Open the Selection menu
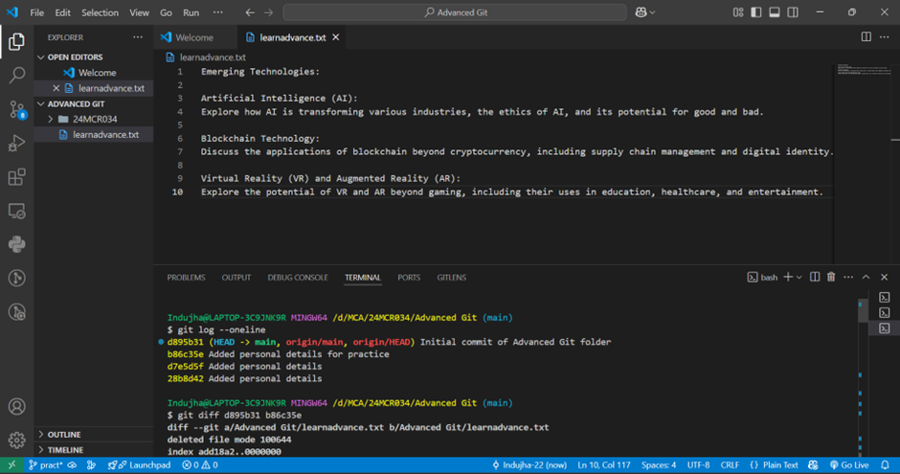Image resolution: width=900 pixels, height=474 pixels. tap(100, 12)
